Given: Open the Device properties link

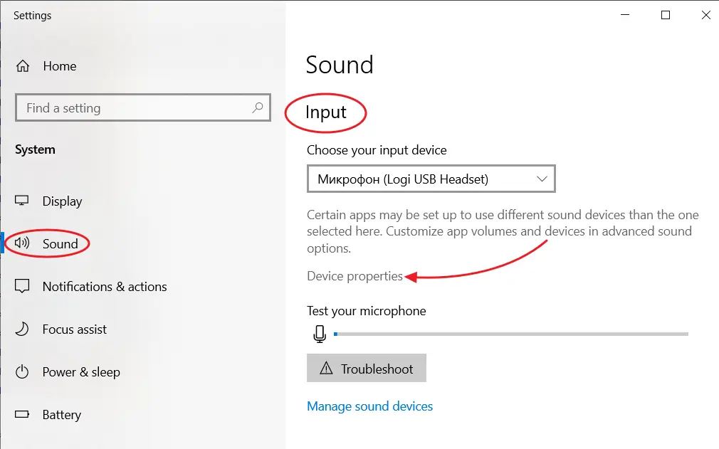Looking at the screenshot, I should point(355,276).
